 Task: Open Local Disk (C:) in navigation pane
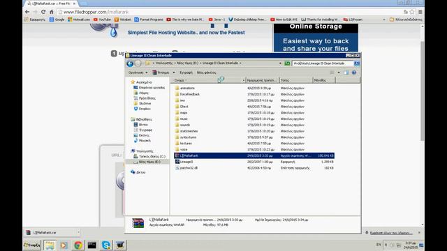tap(152, 156)
